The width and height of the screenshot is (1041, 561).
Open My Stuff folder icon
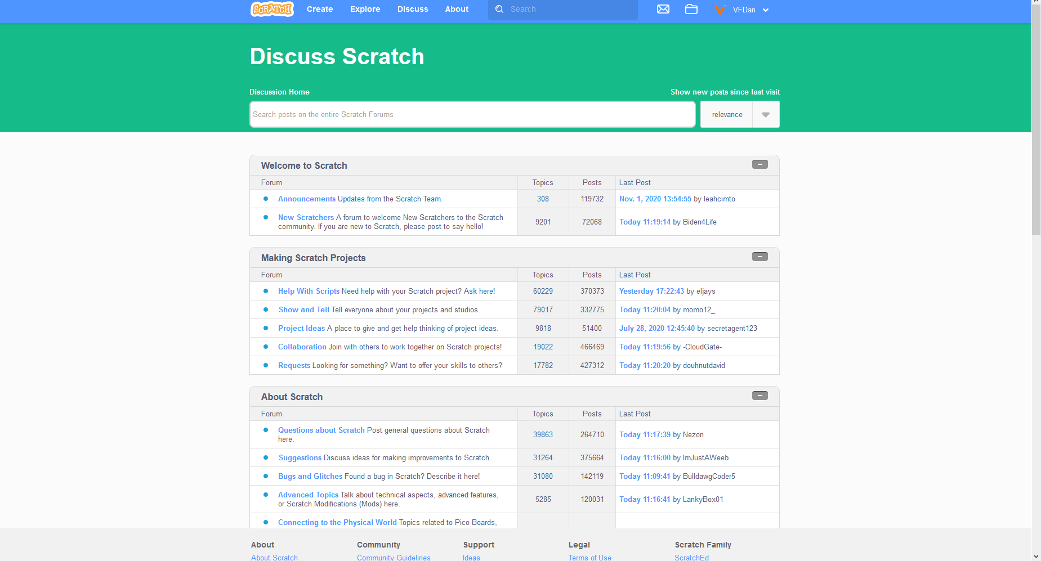(x=691, y=9)
